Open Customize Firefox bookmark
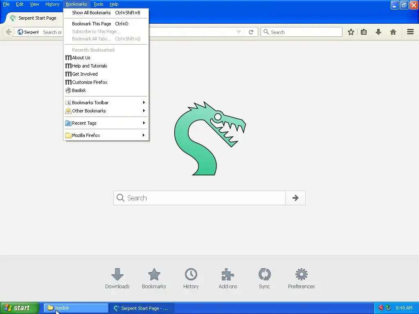This screenshot has height=314, width=419. coord(106,82)
